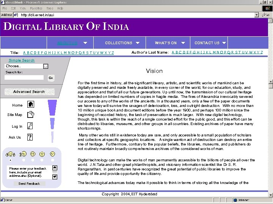Click the two-thumbs-up smiley face

coord(11,154)
